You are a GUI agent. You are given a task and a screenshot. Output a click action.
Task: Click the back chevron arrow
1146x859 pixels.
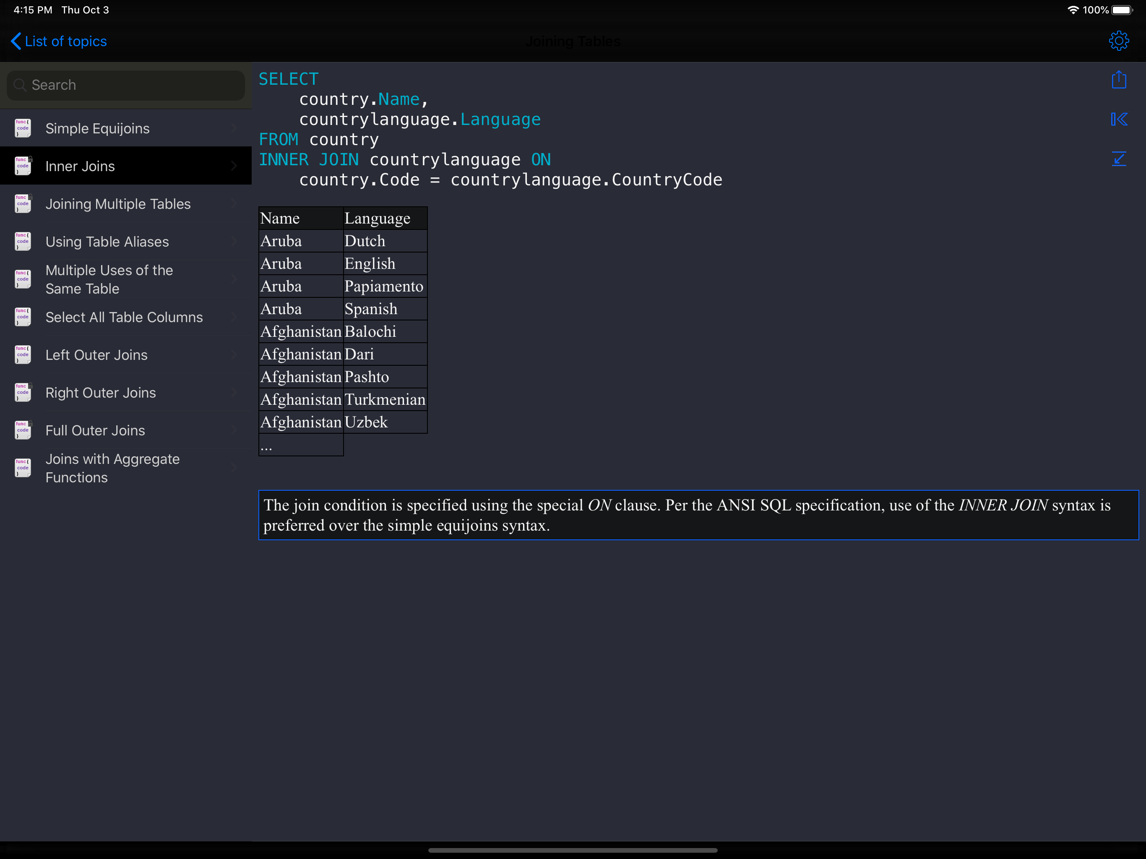point(16,42)
